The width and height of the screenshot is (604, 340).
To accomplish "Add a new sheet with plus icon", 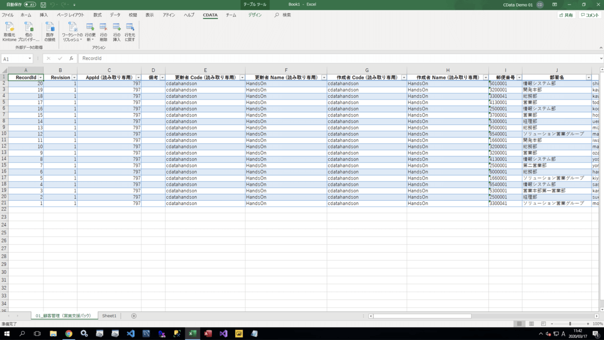I will (x=134, y=316).
